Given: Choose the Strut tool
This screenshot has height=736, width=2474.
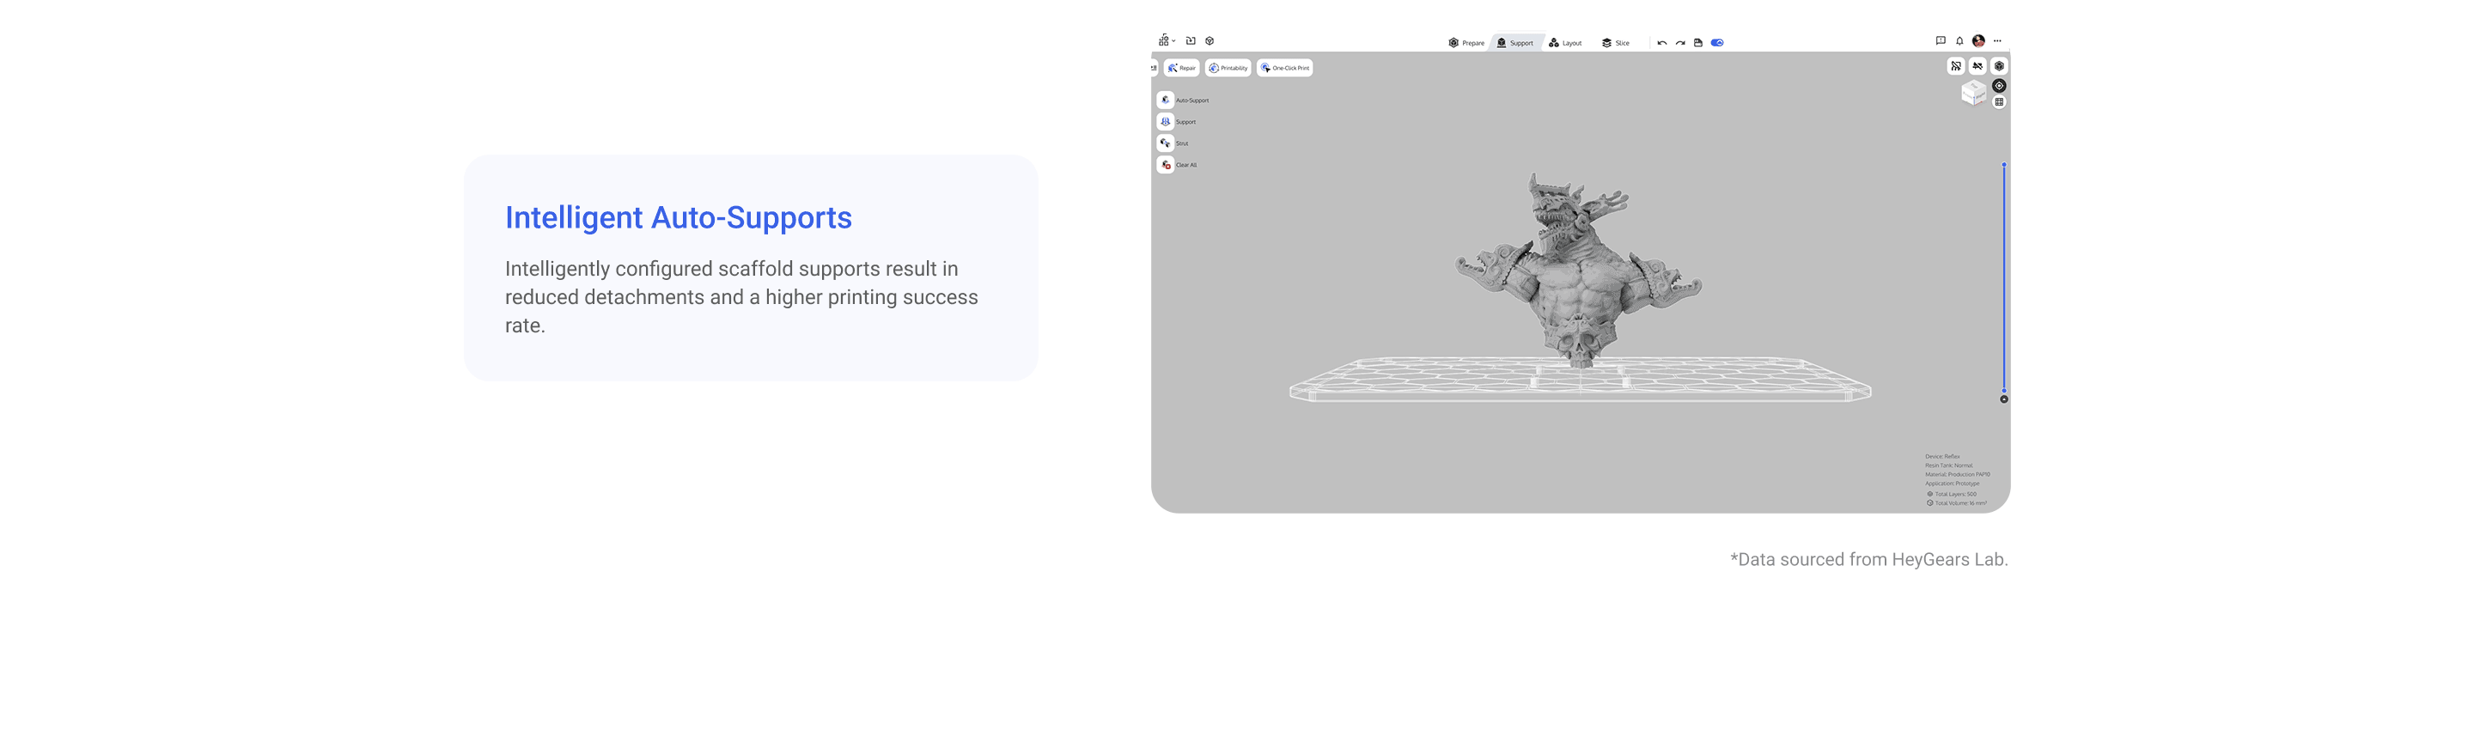Looking at the screenshot, I should [x=1166, y=143].
